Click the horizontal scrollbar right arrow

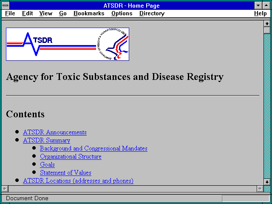pyautogui.click(x=260, y=189)
